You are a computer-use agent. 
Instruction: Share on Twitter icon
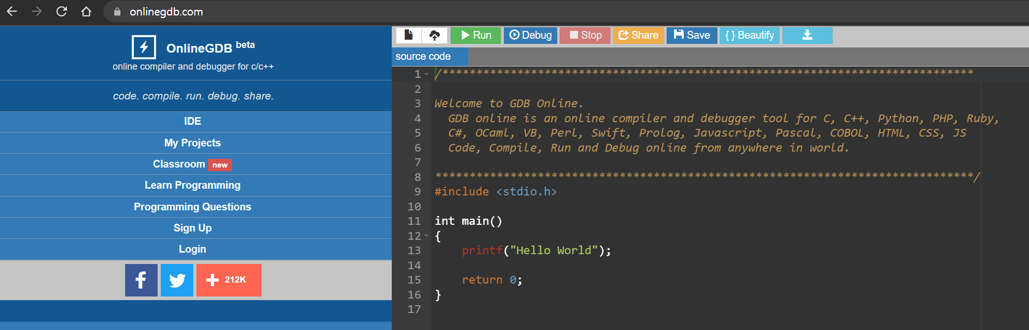177,280
